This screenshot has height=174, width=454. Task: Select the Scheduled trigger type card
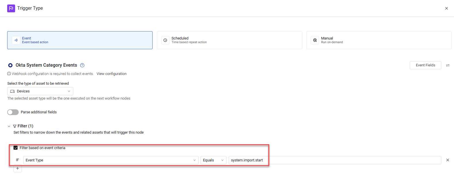229,40
